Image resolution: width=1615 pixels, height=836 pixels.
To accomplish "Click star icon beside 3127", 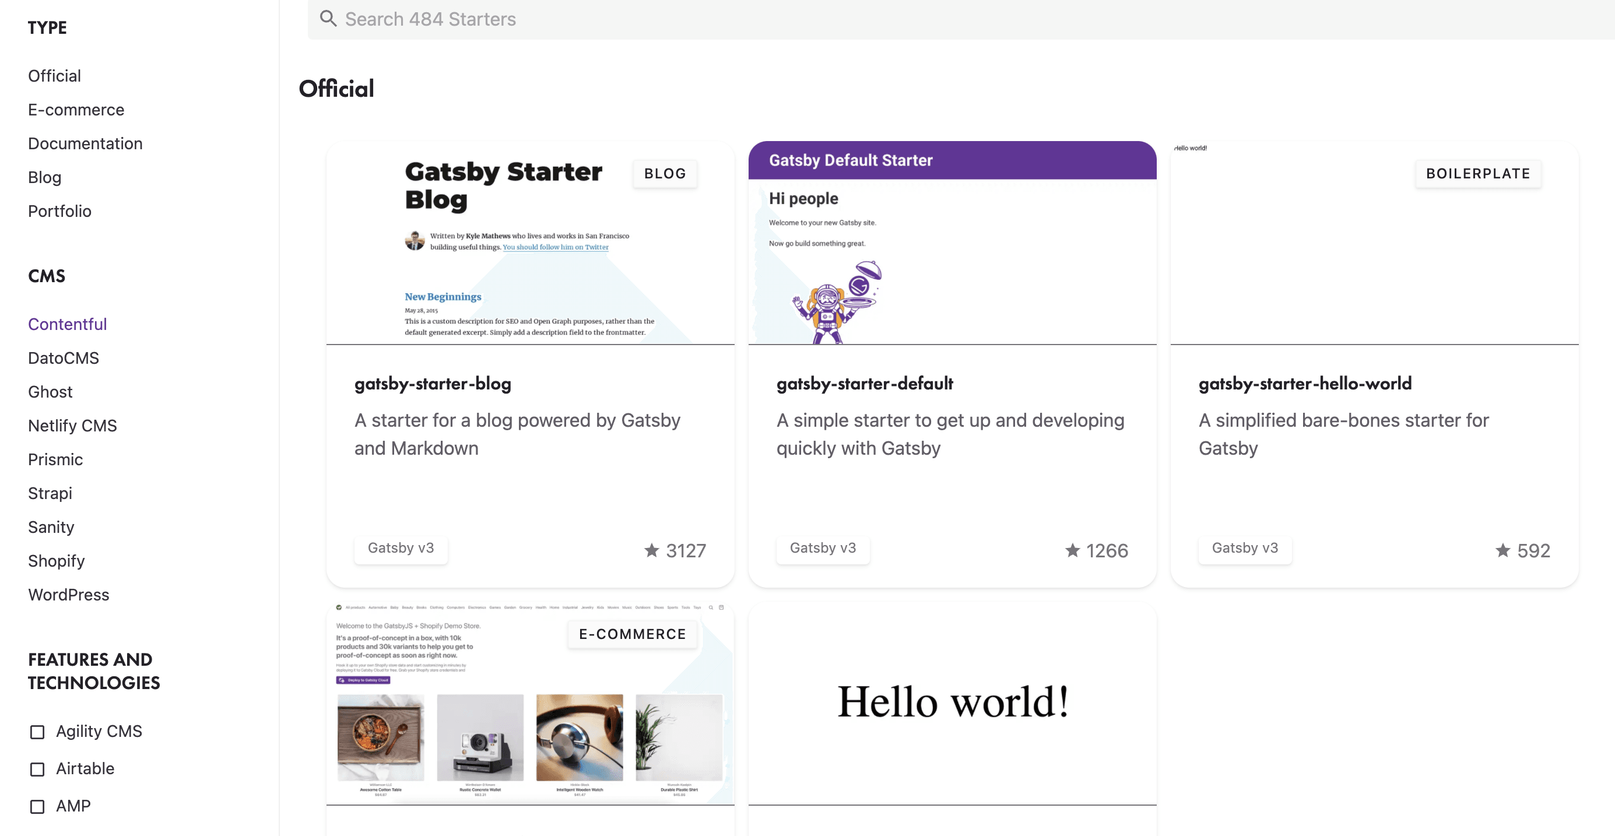I will (x=651, y=550).
